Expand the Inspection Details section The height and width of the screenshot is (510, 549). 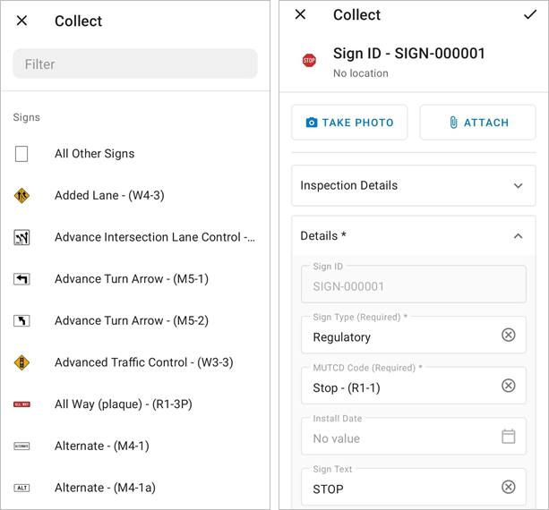(x=414, y=185)
